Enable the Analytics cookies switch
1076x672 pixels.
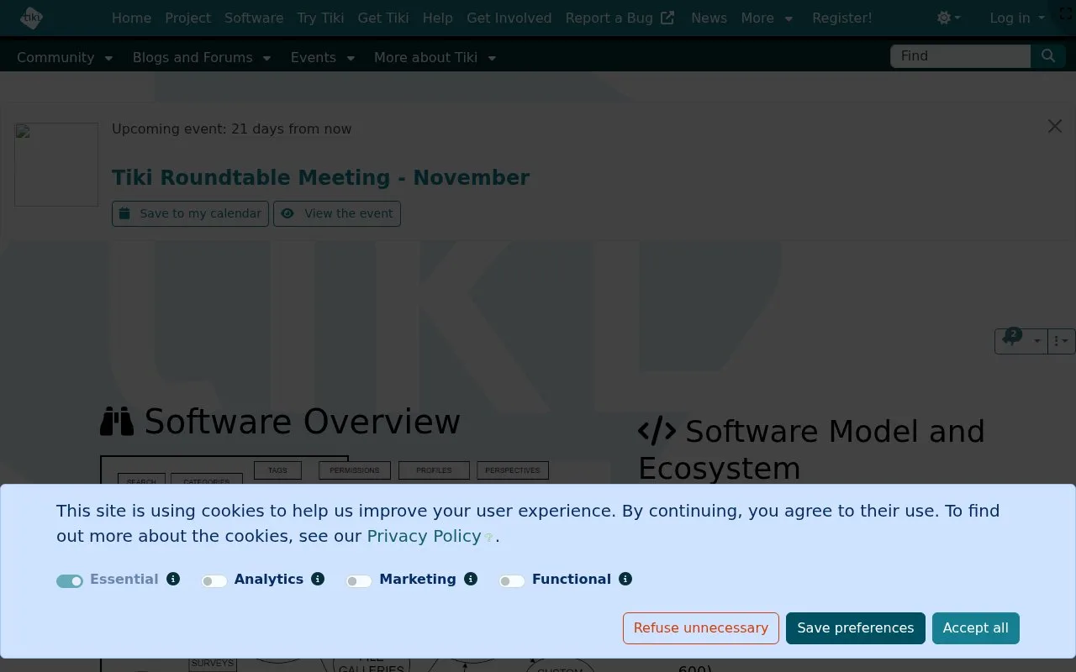coord(214,580)
